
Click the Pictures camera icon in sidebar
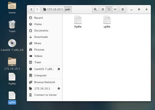[30, 50]
